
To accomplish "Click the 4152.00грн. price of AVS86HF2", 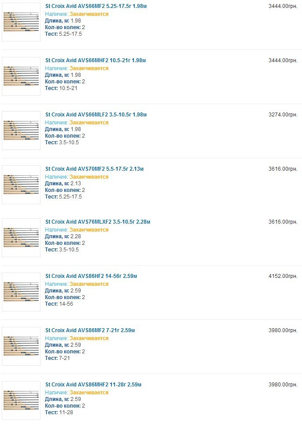I will coord(283,276).
